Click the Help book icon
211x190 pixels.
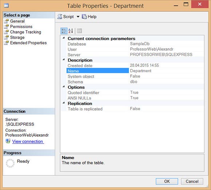click(x=84, y=17)
